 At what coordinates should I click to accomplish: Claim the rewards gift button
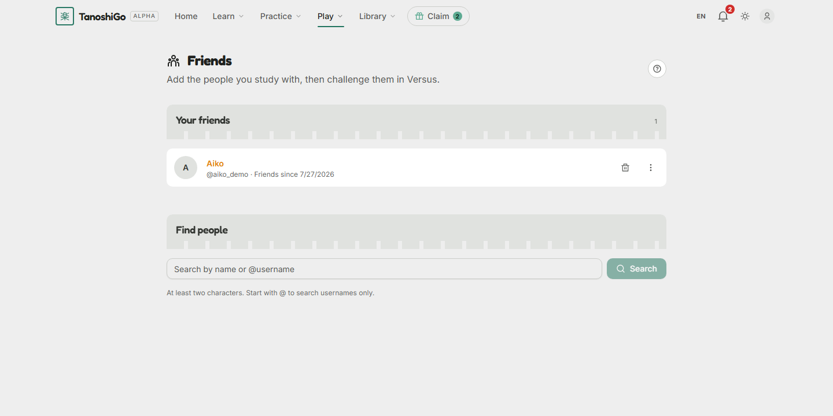point(438,16)
